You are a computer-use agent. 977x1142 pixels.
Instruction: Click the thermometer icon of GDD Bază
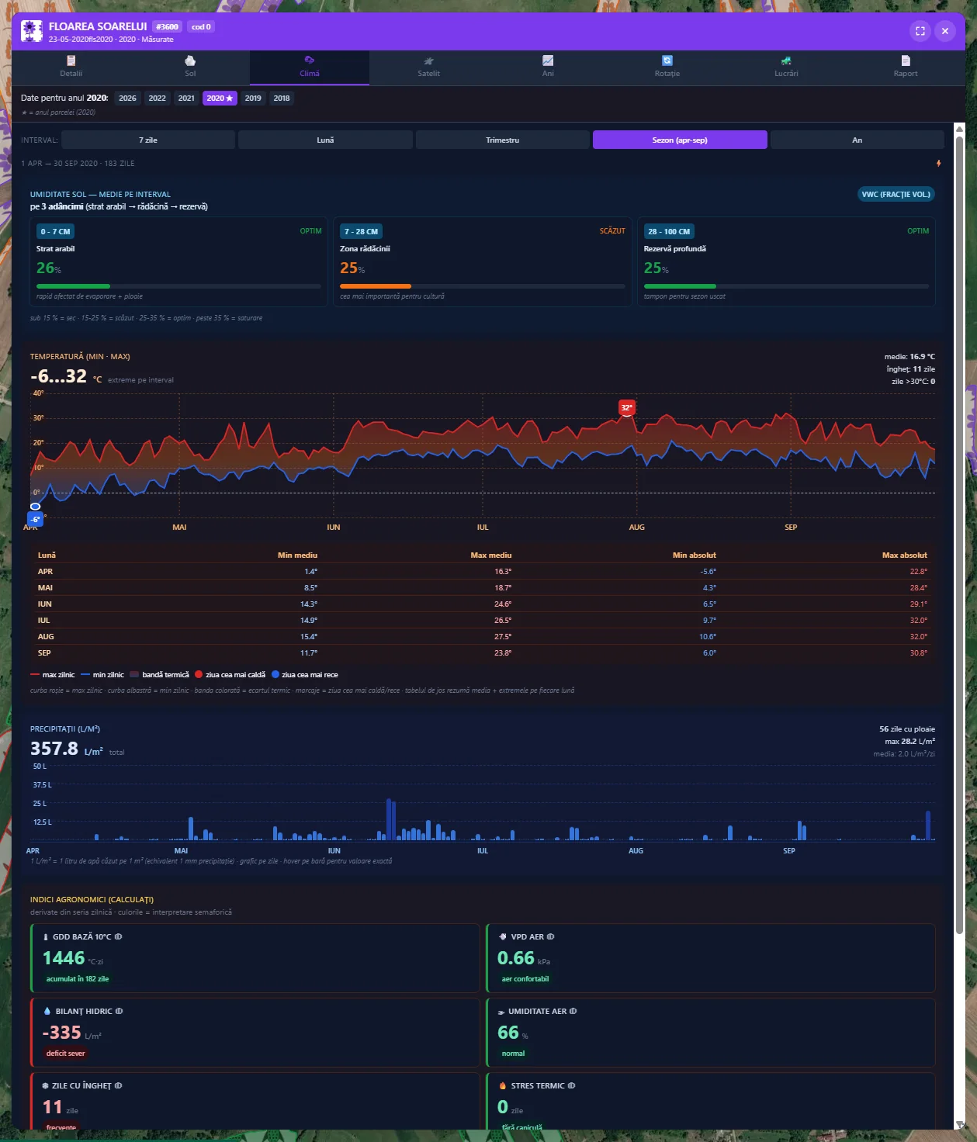click(x=46, y=936)
